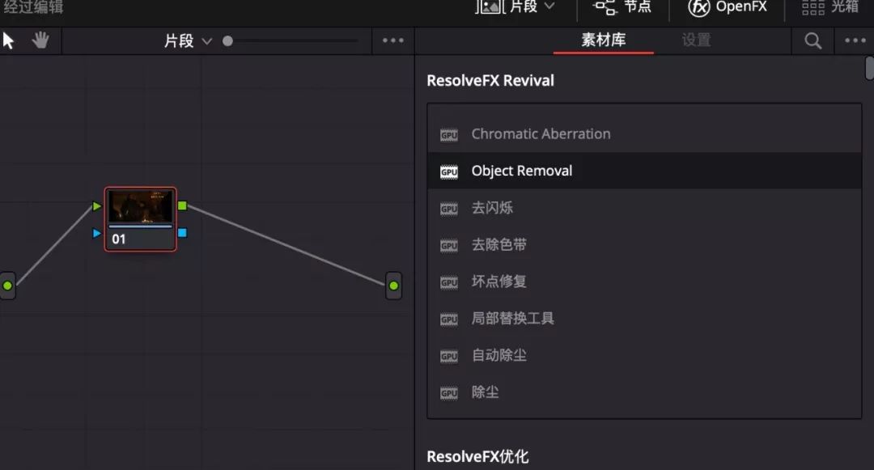Click the source connector at the graph's left edge
Image resolution: width=874 pixels, height=470 pixels.
click(7, 286)
